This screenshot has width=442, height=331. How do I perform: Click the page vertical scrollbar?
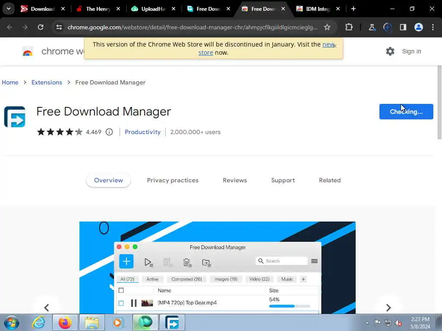click(439, 103)
